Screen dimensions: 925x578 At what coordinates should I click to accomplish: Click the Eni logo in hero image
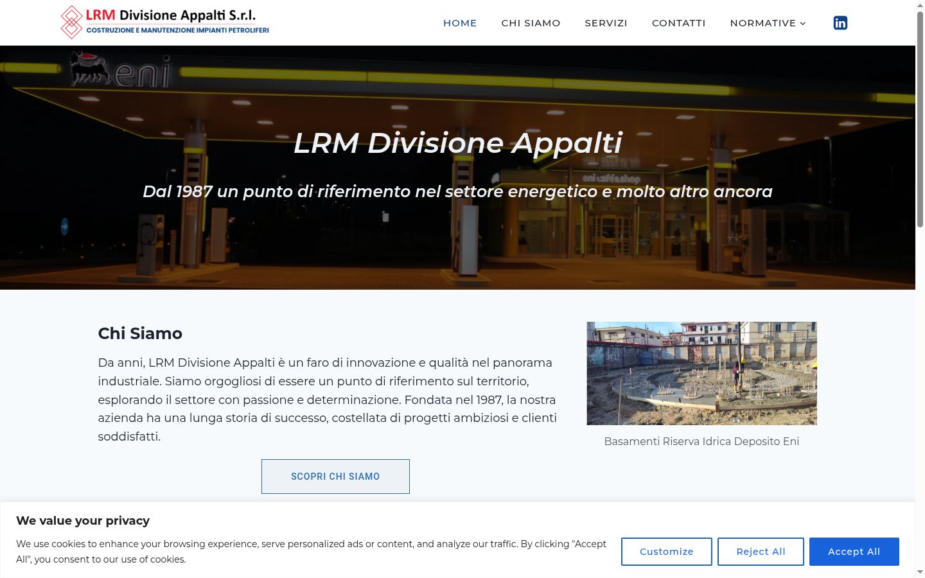coord(120,71)
